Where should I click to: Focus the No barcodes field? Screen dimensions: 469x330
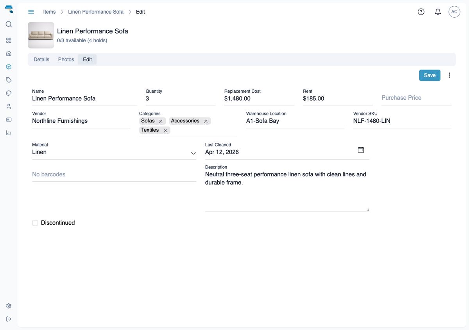click(x=114, y=174)
